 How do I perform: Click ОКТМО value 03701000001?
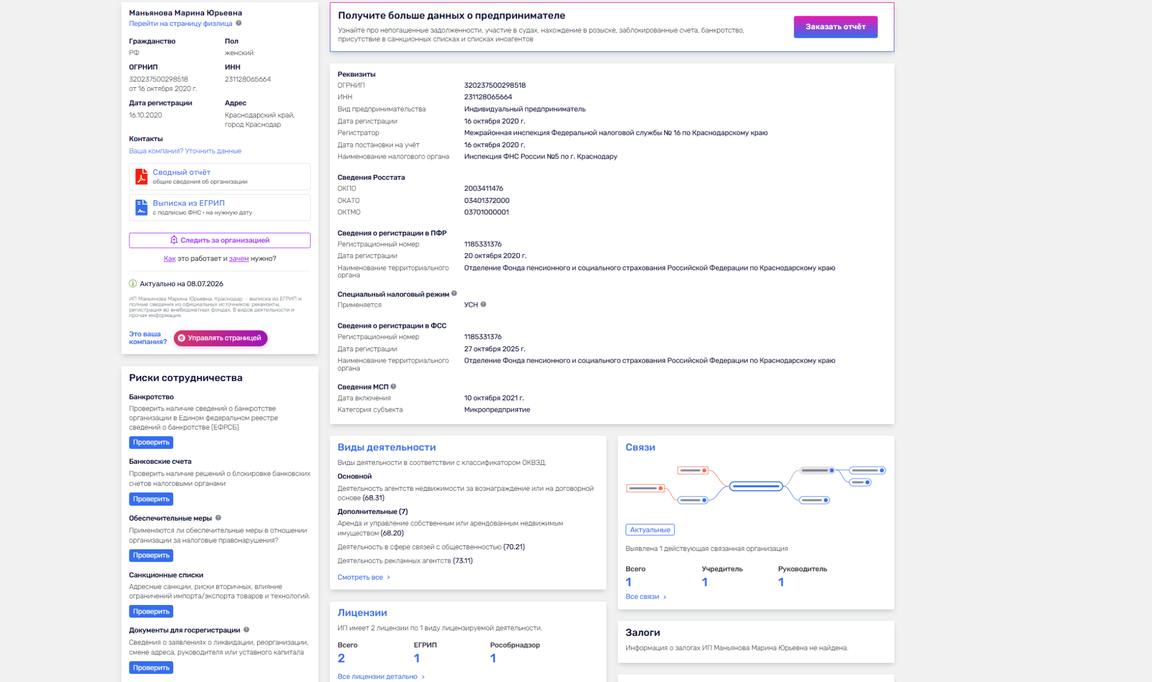tap(486, 212)
